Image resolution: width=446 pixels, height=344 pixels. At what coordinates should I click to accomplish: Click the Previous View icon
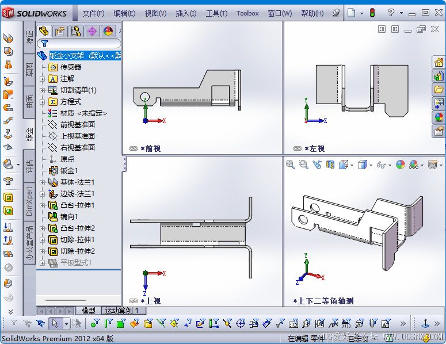click(x=317, y=165)
